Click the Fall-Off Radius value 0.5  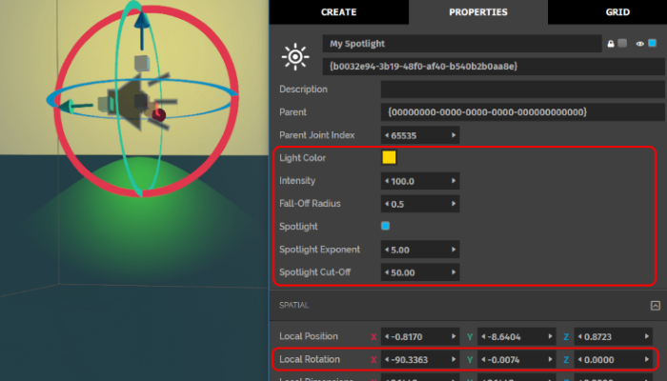(397, 204)
